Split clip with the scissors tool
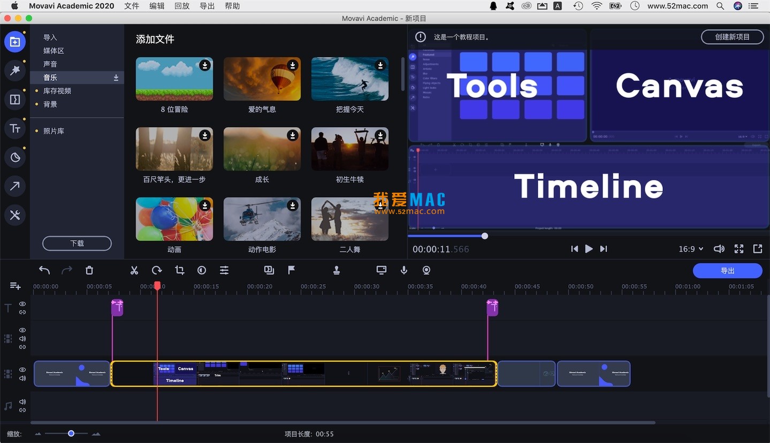 (x=134, y=271)
